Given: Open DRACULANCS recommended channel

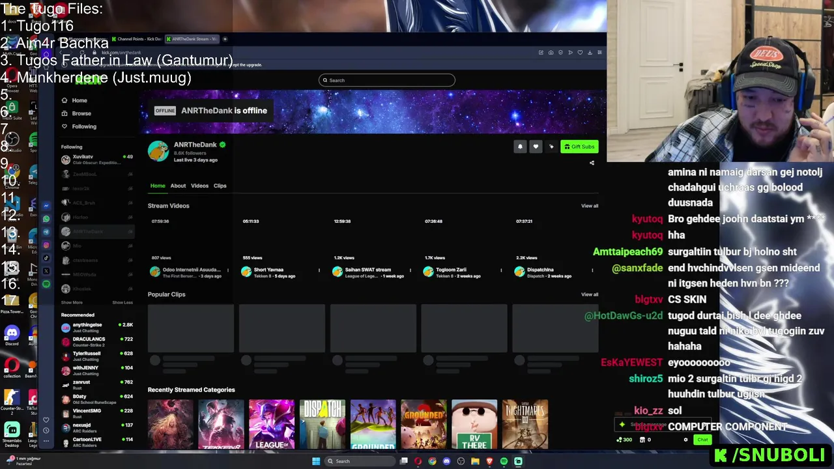Looking at the screenshot, I should tap(97, 341).
